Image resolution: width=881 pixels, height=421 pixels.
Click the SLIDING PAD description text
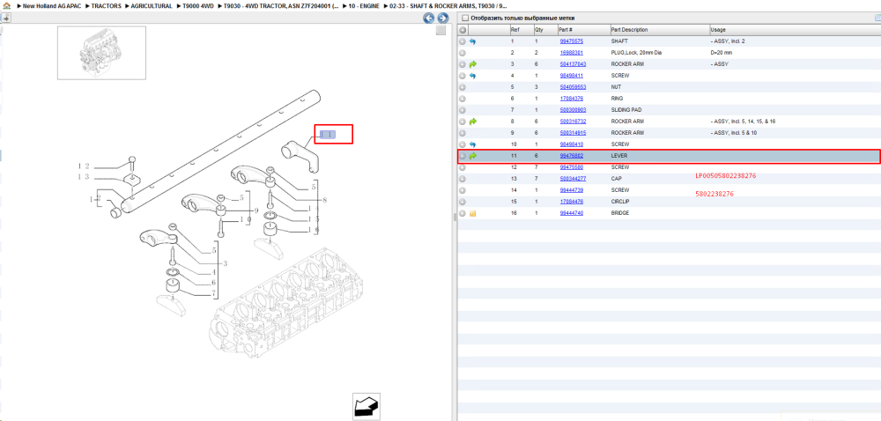point(626,110)
